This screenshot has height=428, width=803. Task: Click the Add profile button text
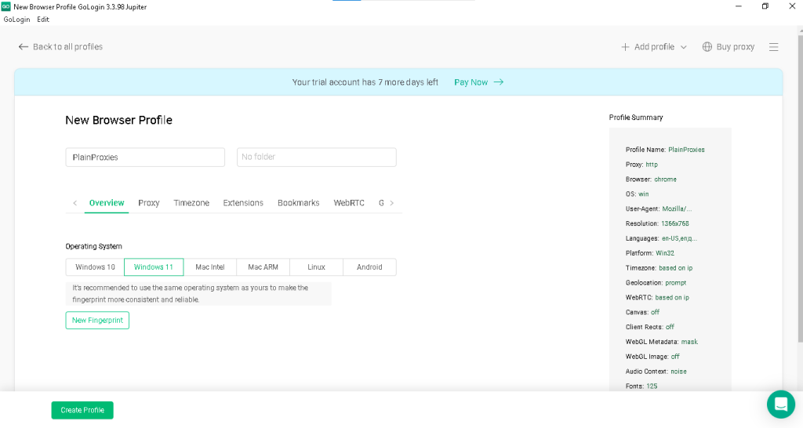click(654, 46)
